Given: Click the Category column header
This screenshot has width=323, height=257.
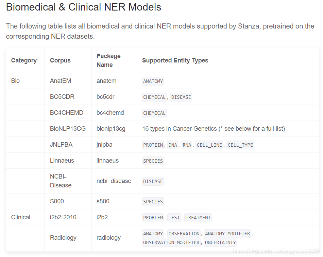Looking at the screenshot, I should (24, 60).
